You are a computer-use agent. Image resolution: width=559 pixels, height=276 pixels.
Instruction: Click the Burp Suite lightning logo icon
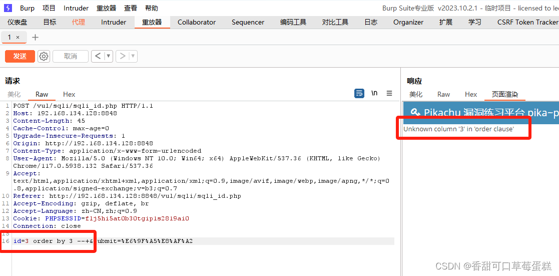pyautogui.click(x=8, y=8)
